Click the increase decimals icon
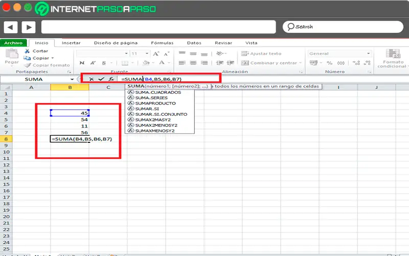Viewport: 409px width, 256px height. pyautogui.click(x=356, y=62)
